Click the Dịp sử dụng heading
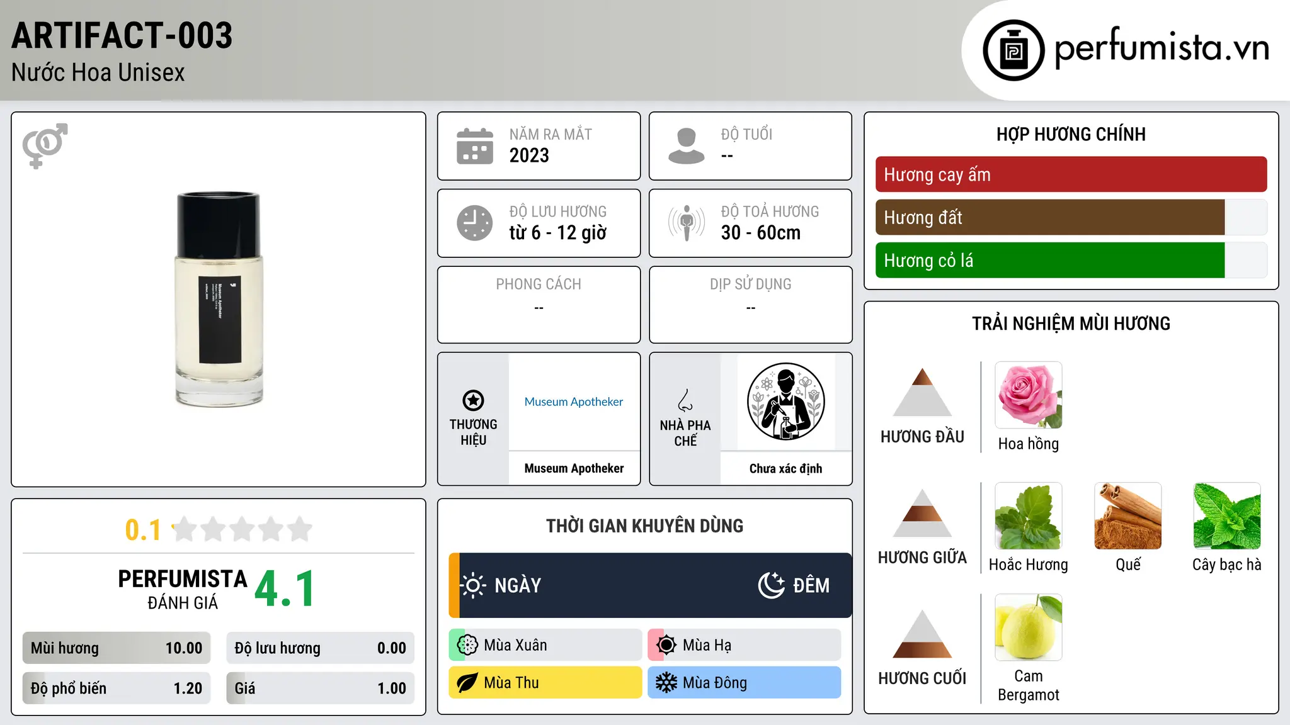This screenshot has height=725, width=1290. [750, 284]
